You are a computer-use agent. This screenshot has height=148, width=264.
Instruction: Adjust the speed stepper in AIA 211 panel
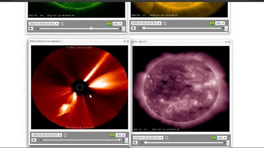tap(228, 143)
